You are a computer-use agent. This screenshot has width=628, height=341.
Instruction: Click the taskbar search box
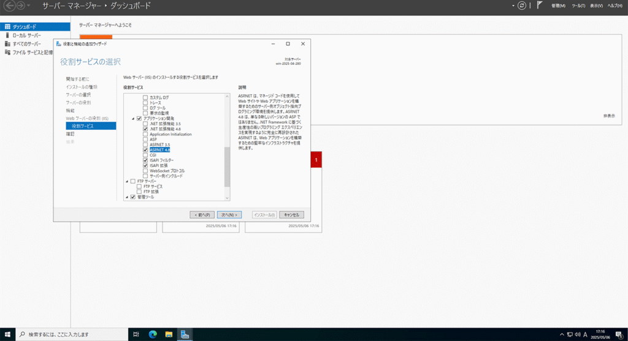tap(72, 334)
